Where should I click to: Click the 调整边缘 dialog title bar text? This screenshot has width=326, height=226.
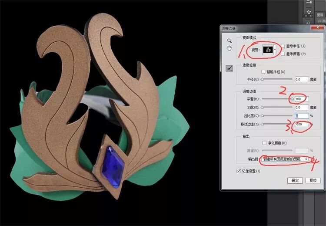229,28
